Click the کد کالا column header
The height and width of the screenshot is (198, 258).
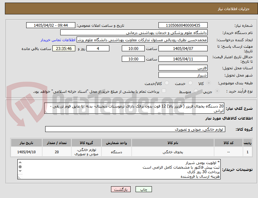pyautogui.click(x=229, y=143)
